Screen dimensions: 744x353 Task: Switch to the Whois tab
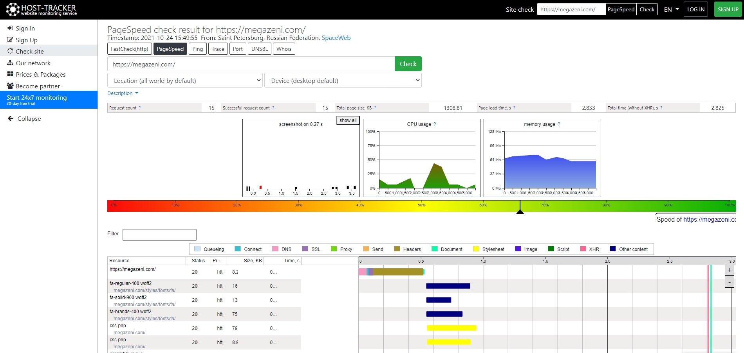coord(284,49)
